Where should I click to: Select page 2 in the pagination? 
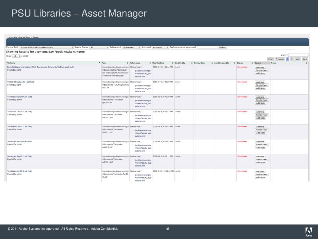(292, 59)
